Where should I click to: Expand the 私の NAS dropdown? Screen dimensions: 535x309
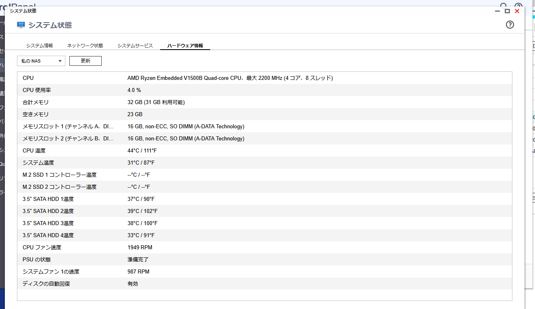(41, 61)
